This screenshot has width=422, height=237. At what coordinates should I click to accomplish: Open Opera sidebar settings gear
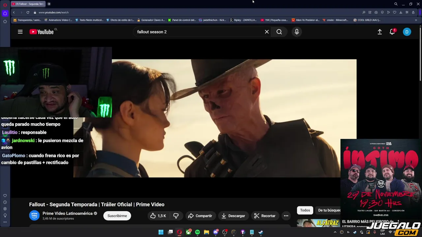5,209
